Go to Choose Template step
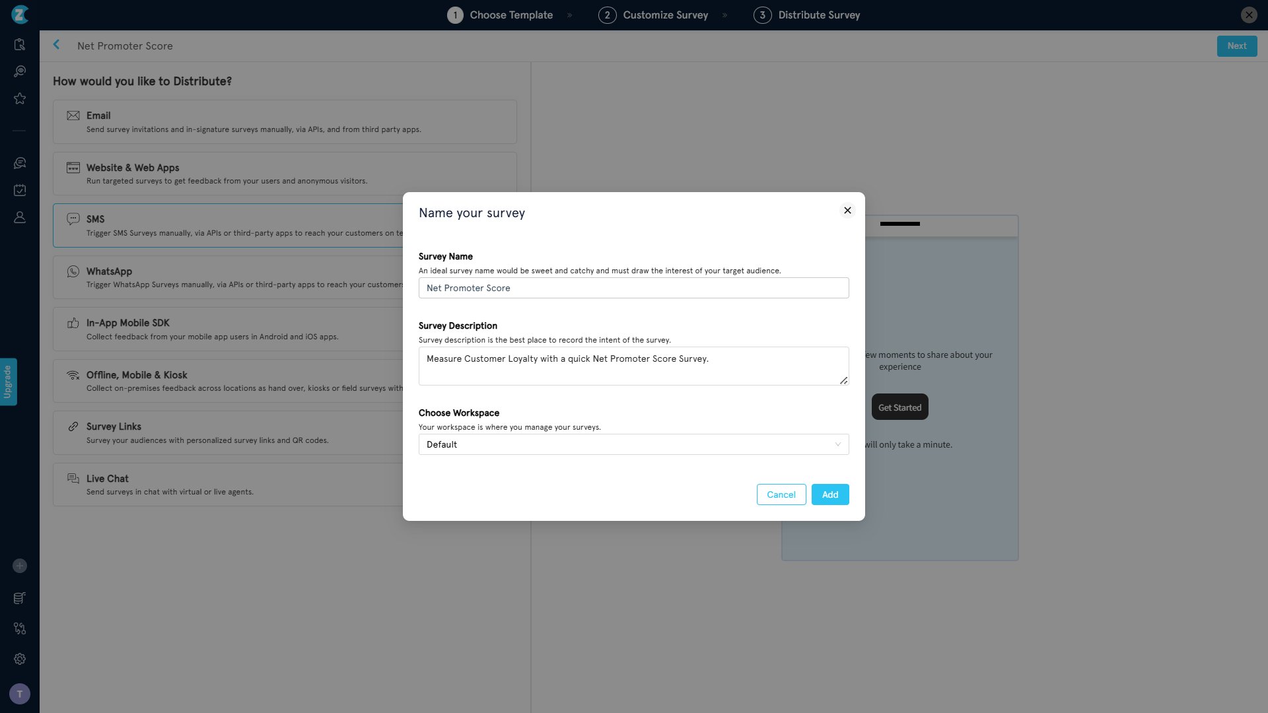 tap(500, 15)
